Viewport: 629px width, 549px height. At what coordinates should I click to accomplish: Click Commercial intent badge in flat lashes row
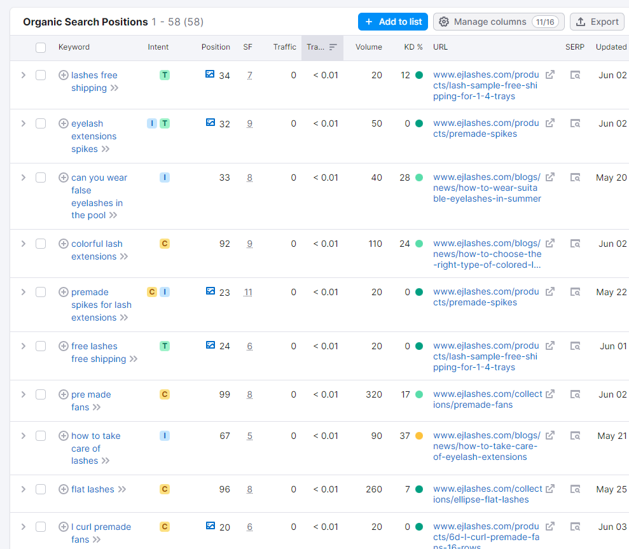coord(165,489)
